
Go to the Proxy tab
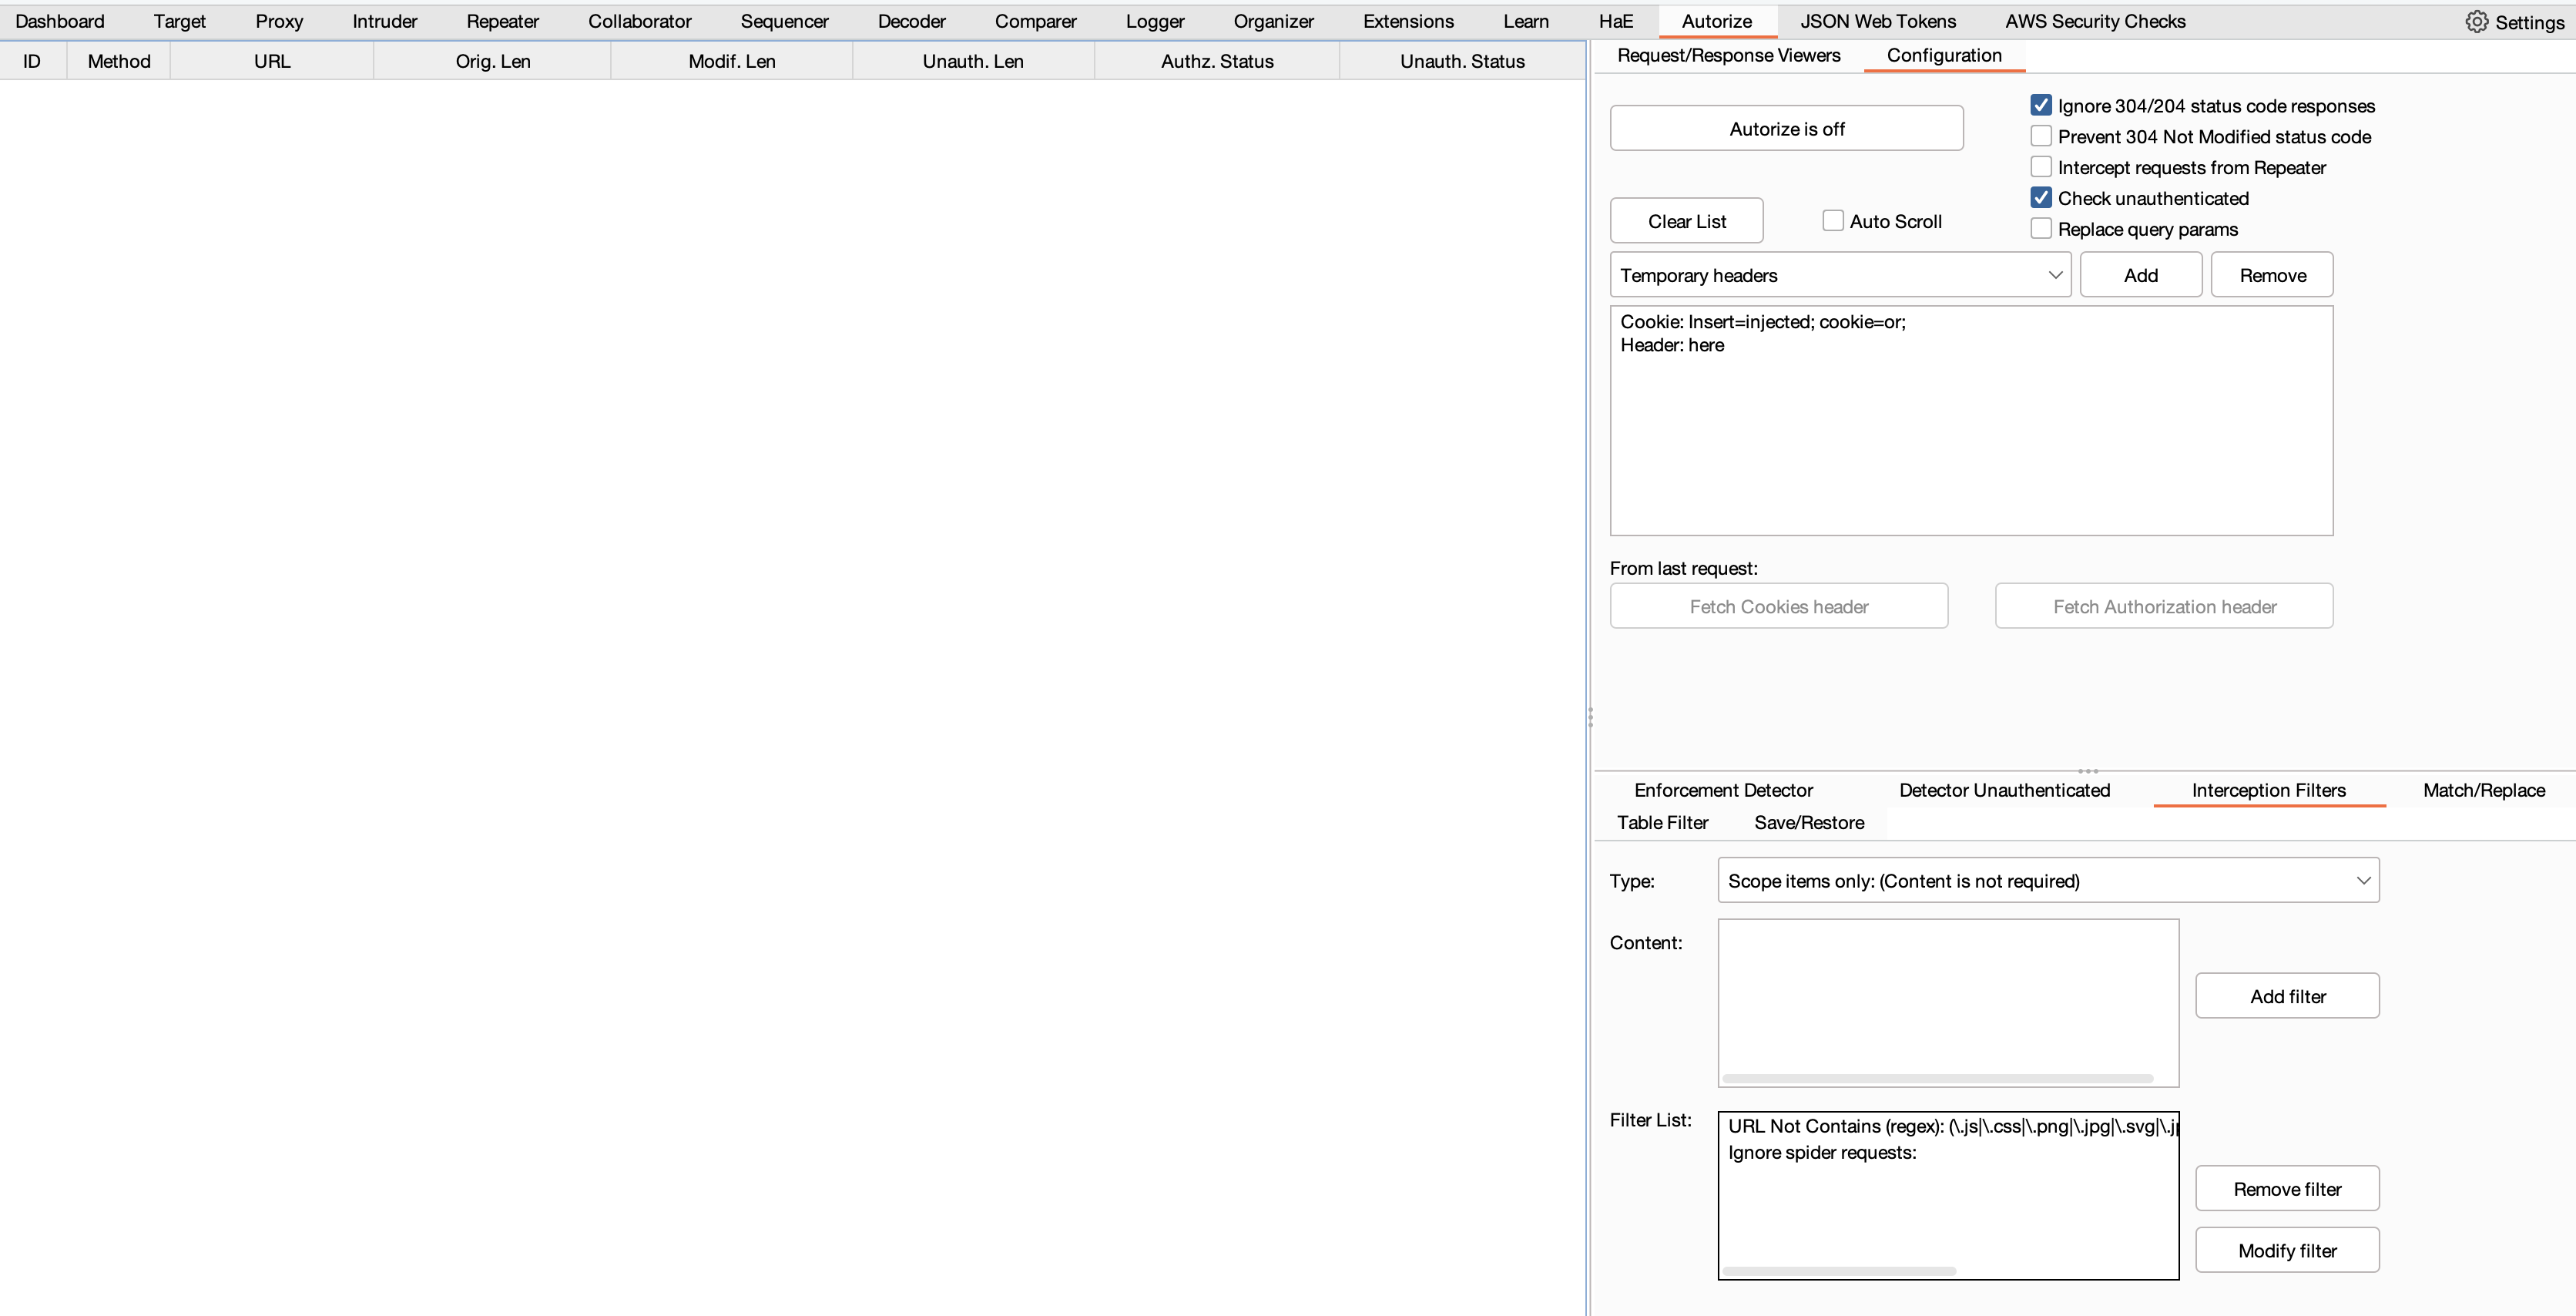pos(278,21)
